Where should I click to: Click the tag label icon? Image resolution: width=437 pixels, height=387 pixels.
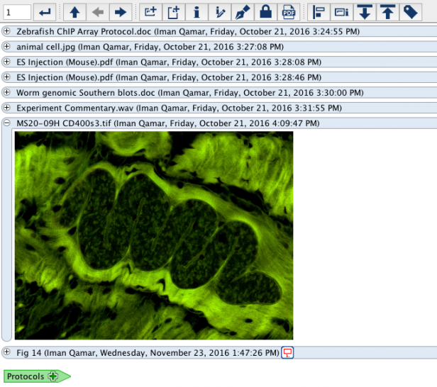(411, 12)
